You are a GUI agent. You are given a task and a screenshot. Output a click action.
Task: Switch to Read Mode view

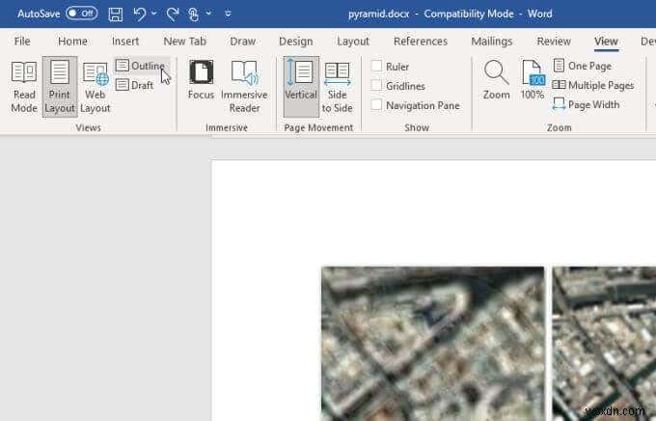click(24, 87)
